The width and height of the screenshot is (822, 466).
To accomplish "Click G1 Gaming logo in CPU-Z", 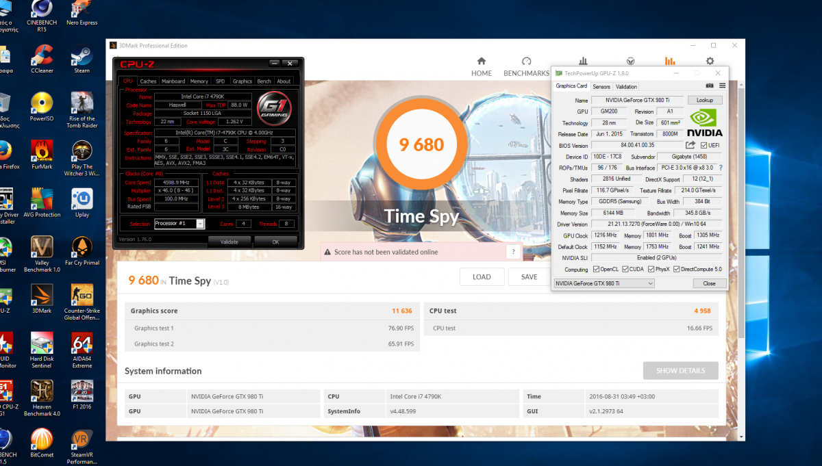I will pyautogui.click(x=273, y=109).
